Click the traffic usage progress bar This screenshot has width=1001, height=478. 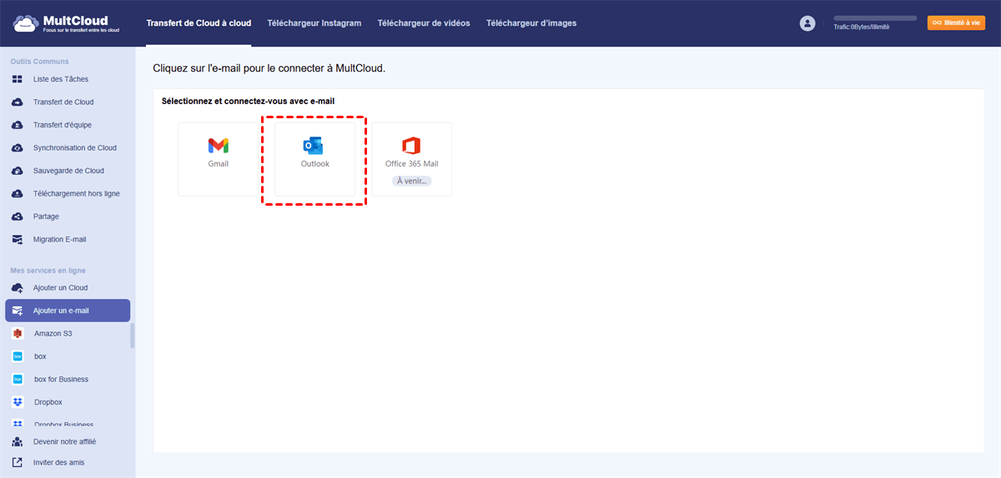[x=875, y=17]
